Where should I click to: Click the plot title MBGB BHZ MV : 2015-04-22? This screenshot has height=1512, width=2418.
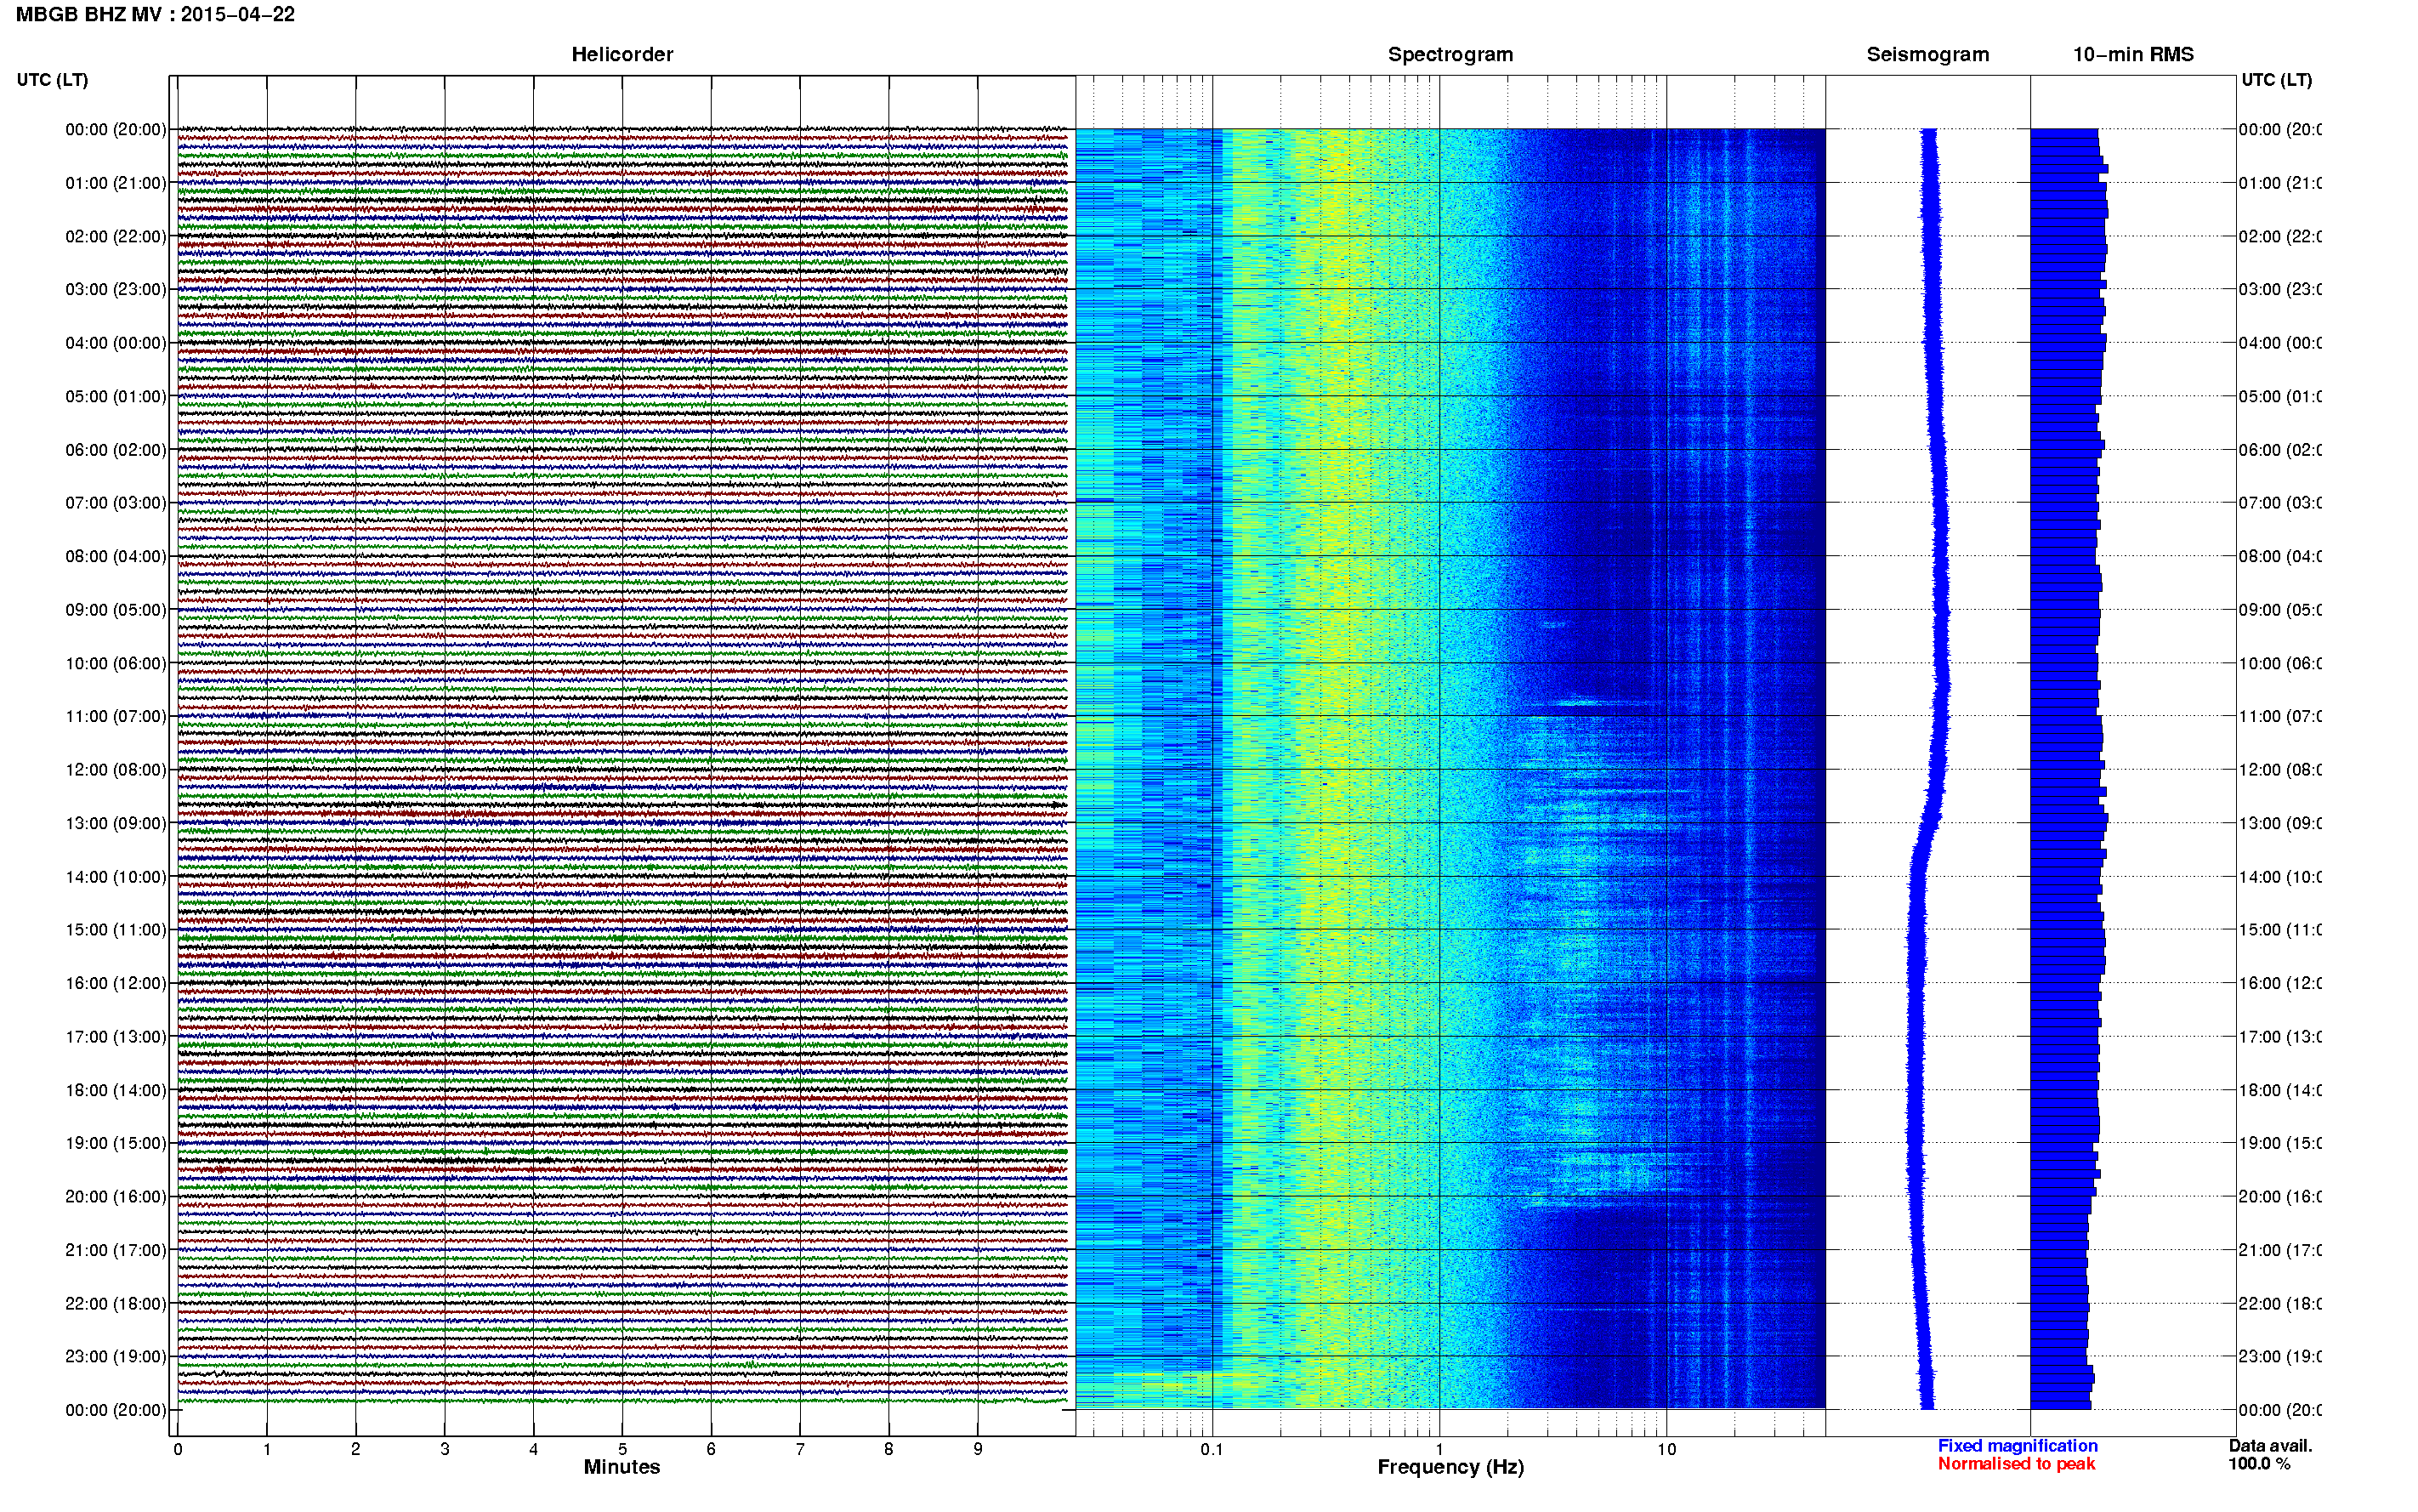155,15
